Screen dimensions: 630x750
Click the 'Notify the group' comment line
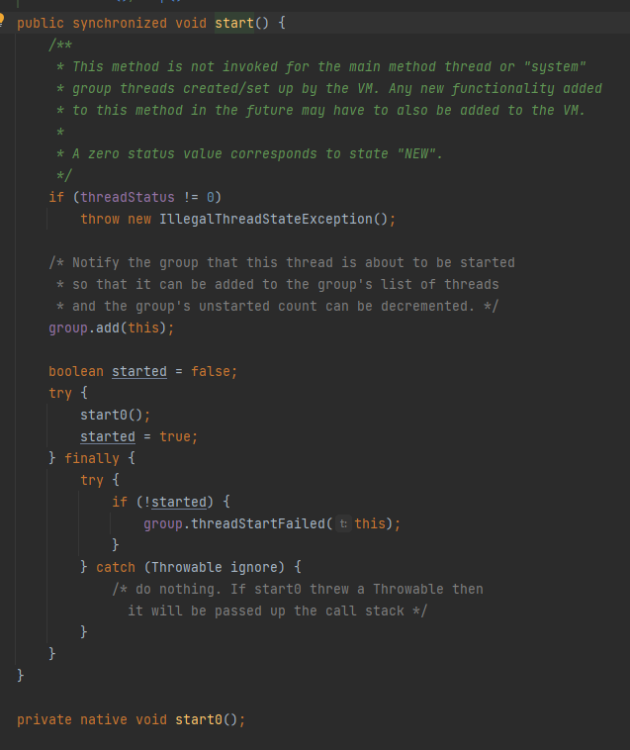[282, 262]
